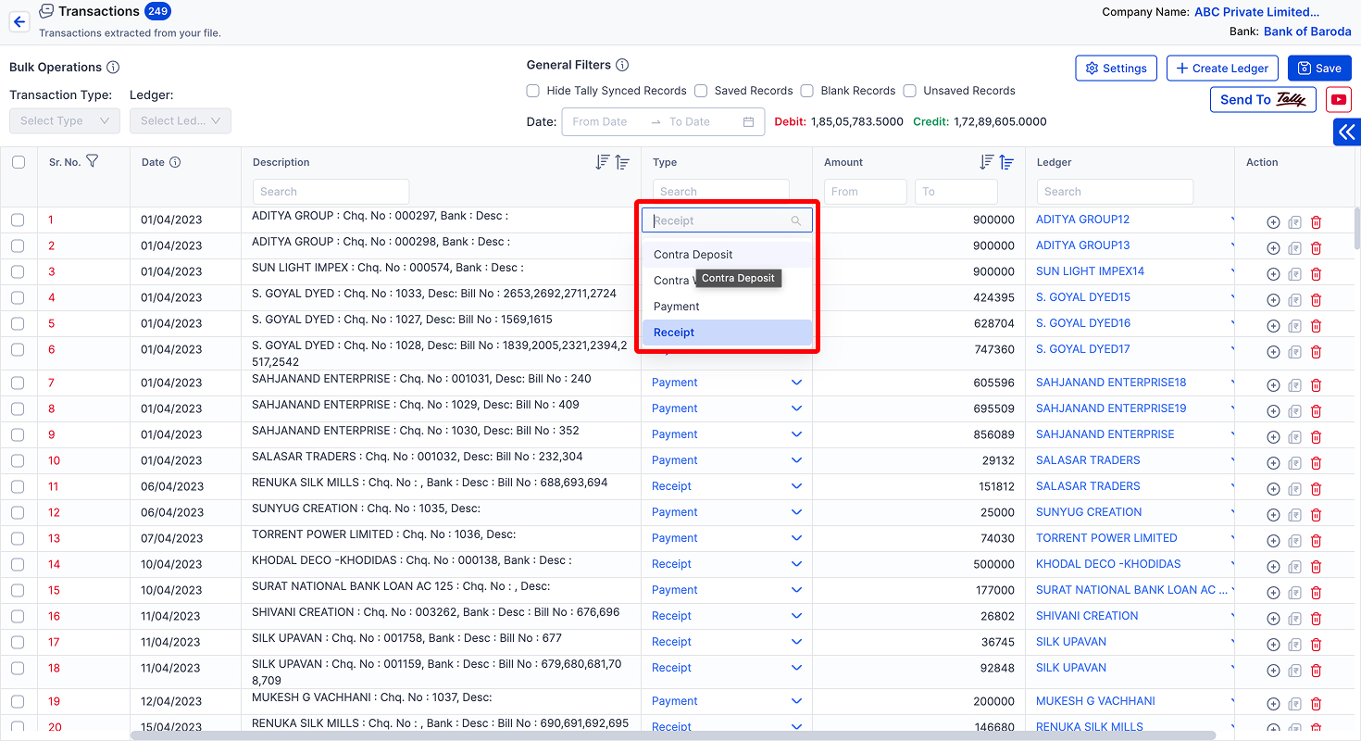This screenshot has width=1361, height=741.
Task: Select the checkbox for Sr. No. 17
Action: tap(18, 642)
